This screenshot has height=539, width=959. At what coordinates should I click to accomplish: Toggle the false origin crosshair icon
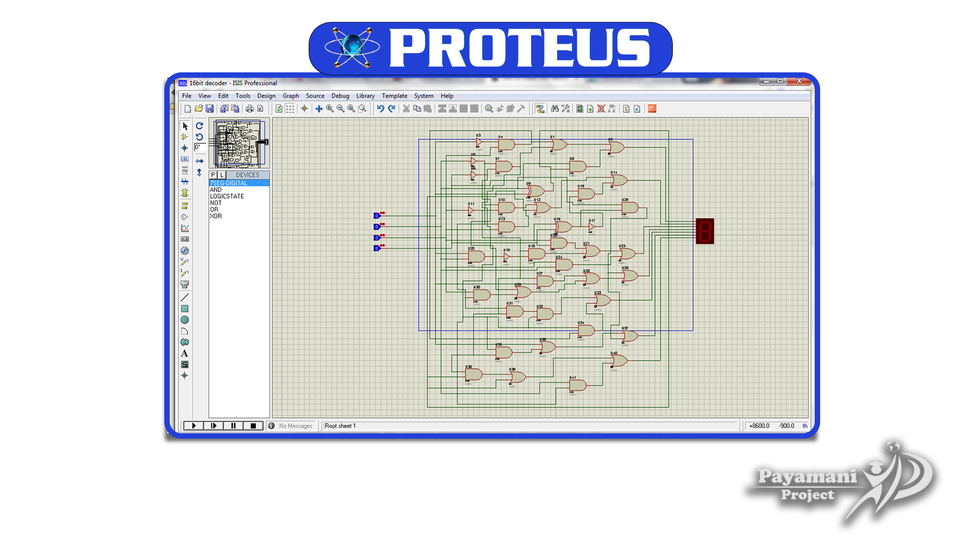coord(304,109)
